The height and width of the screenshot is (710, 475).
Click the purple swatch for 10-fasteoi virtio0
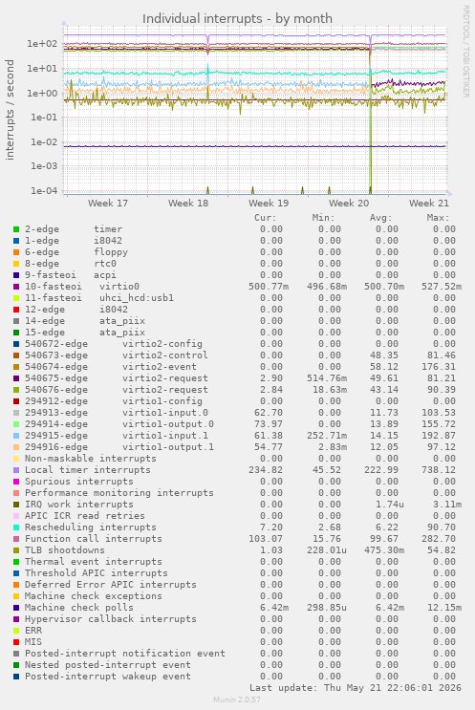click(x=16, y=287)
